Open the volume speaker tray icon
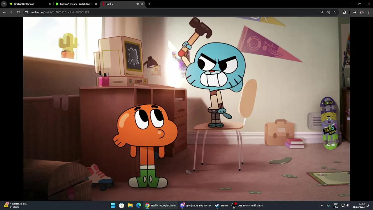This screenshot has width=373, height=210. (348, 205)
